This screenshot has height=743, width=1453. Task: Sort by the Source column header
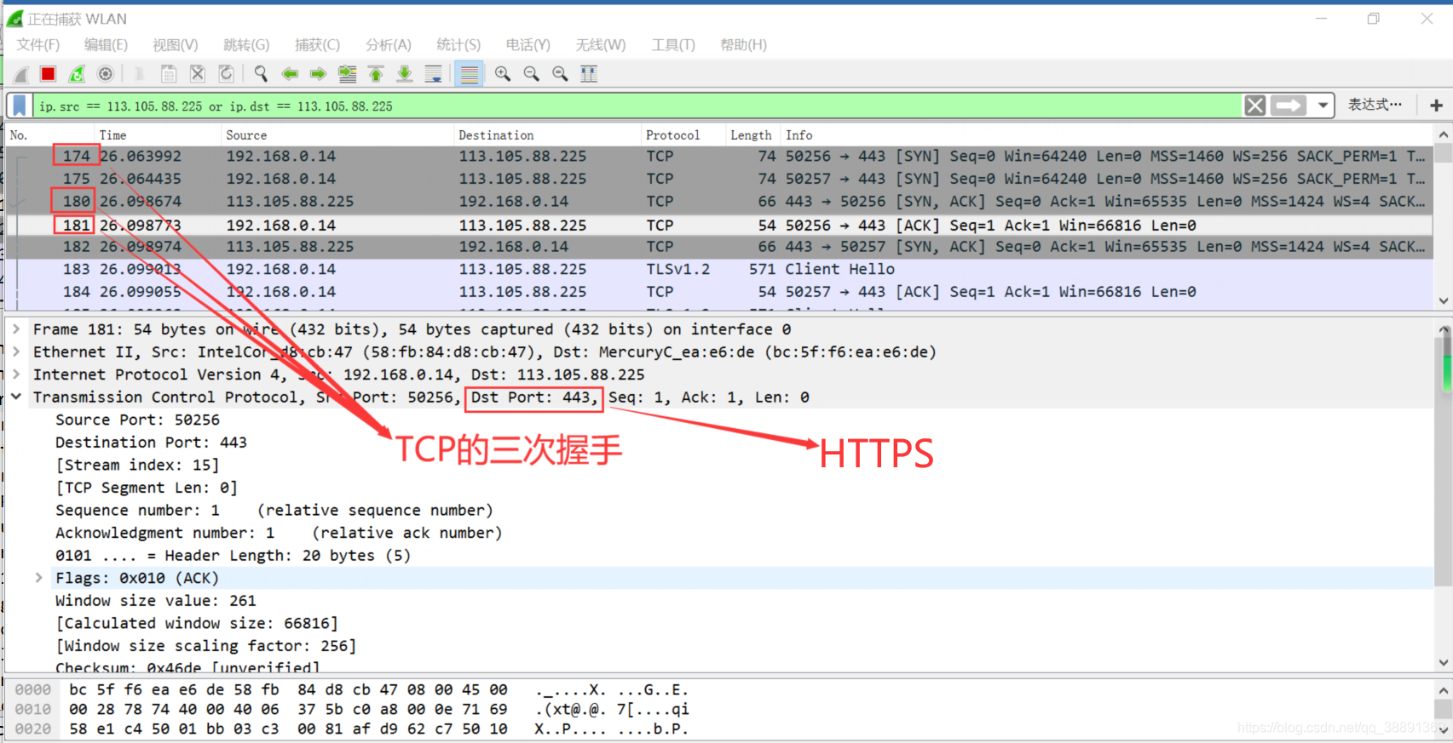tap(337, 135)
